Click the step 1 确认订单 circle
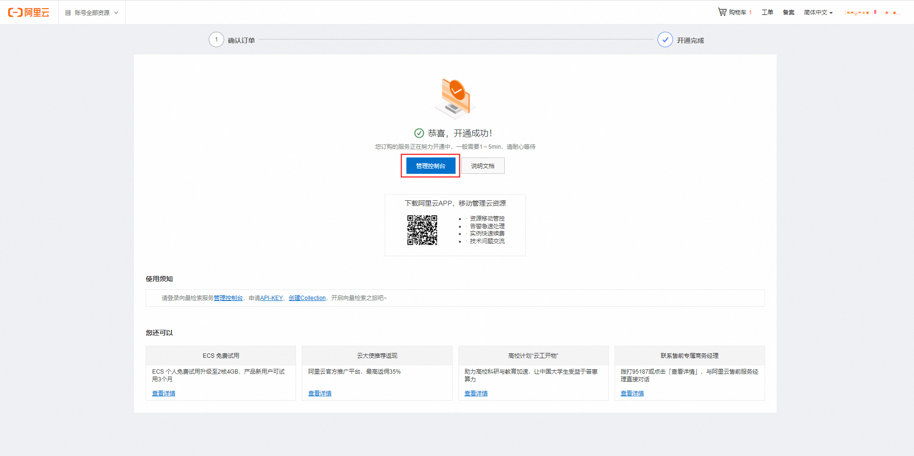Image resolution: width=914 pixels, height=456 pixels. coord(216,39)
